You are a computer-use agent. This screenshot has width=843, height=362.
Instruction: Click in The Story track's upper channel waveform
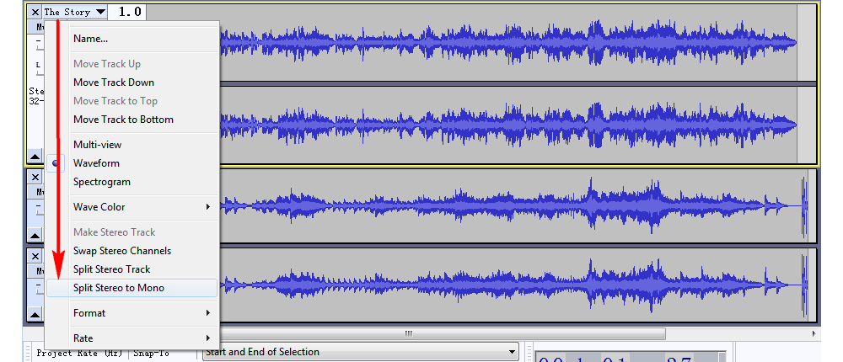[508, 44]
